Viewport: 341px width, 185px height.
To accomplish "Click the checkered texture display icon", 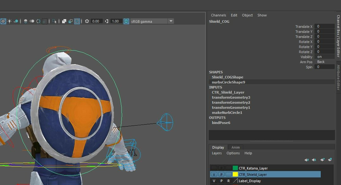I will pyautogui.click(x=3, y=21).
